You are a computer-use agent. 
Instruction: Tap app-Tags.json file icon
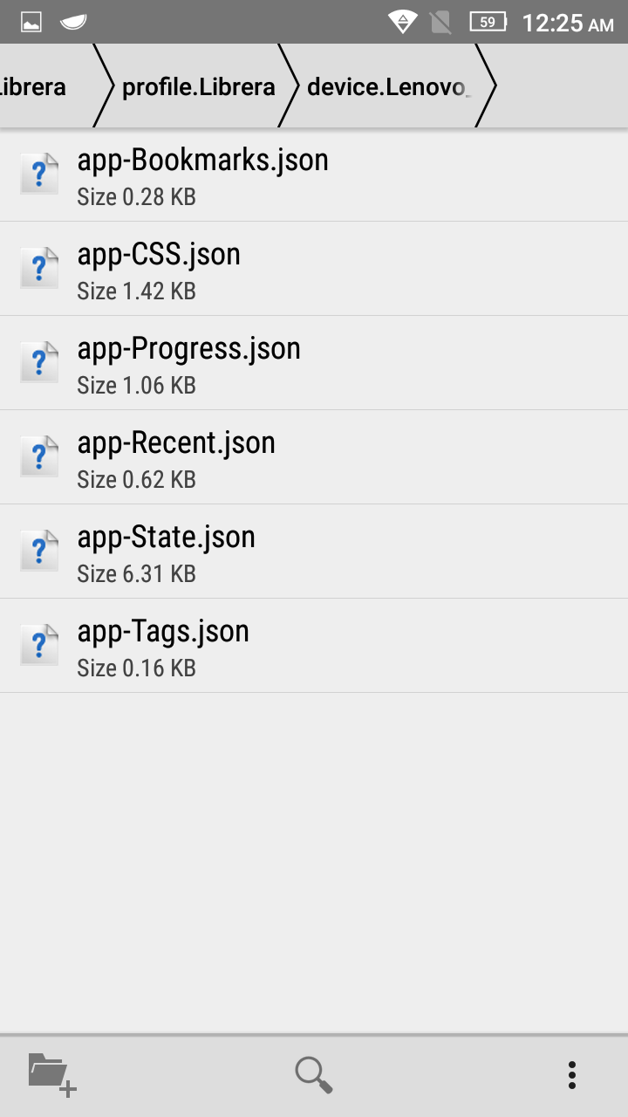(39, 645)
